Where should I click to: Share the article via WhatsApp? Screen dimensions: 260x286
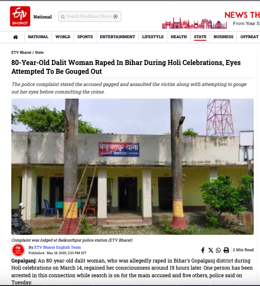(x=218, y=250)
